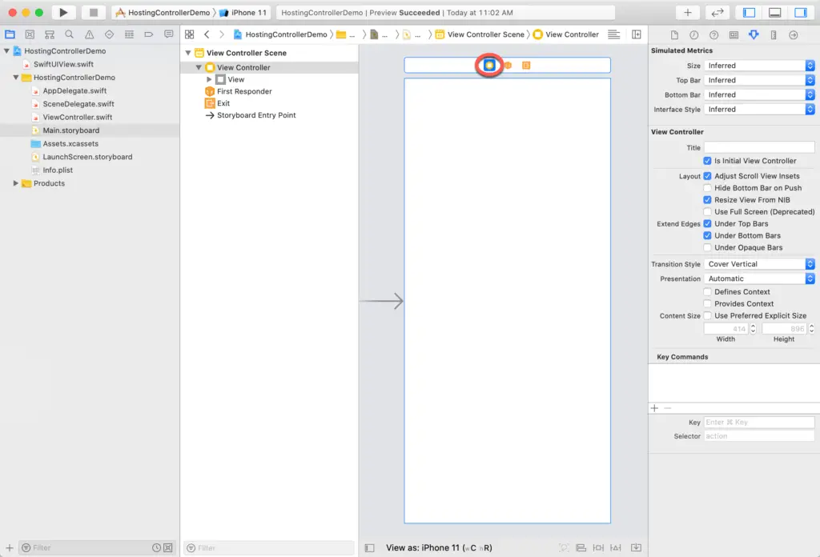Toggle Under Bottom Bars checkbox
This screenshot has height=557, width=820.
pyautogui.click(x=707, y=235)
